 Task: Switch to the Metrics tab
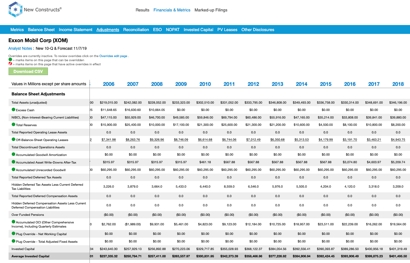coord(17,30)
